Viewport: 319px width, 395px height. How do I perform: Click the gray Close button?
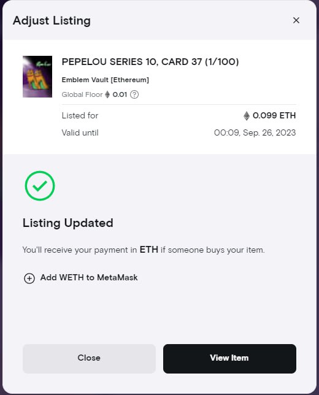point(89,359)
